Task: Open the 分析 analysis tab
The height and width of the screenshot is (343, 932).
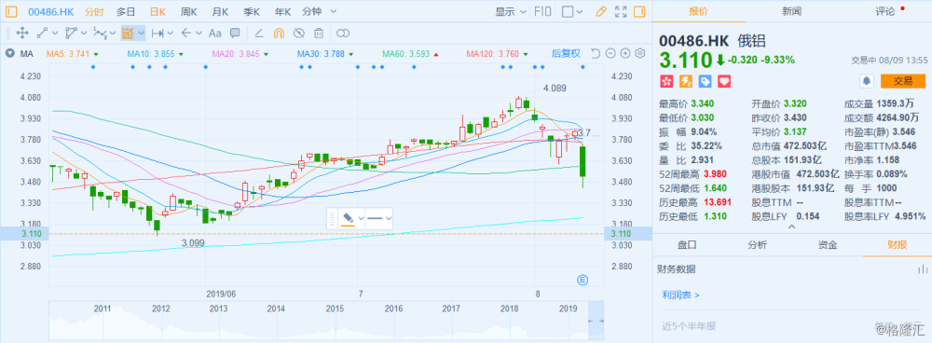Action: pos(757,245)
